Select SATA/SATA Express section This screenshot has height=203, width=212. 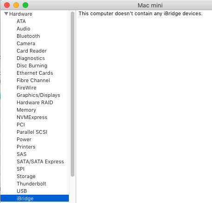click(40, 161)
